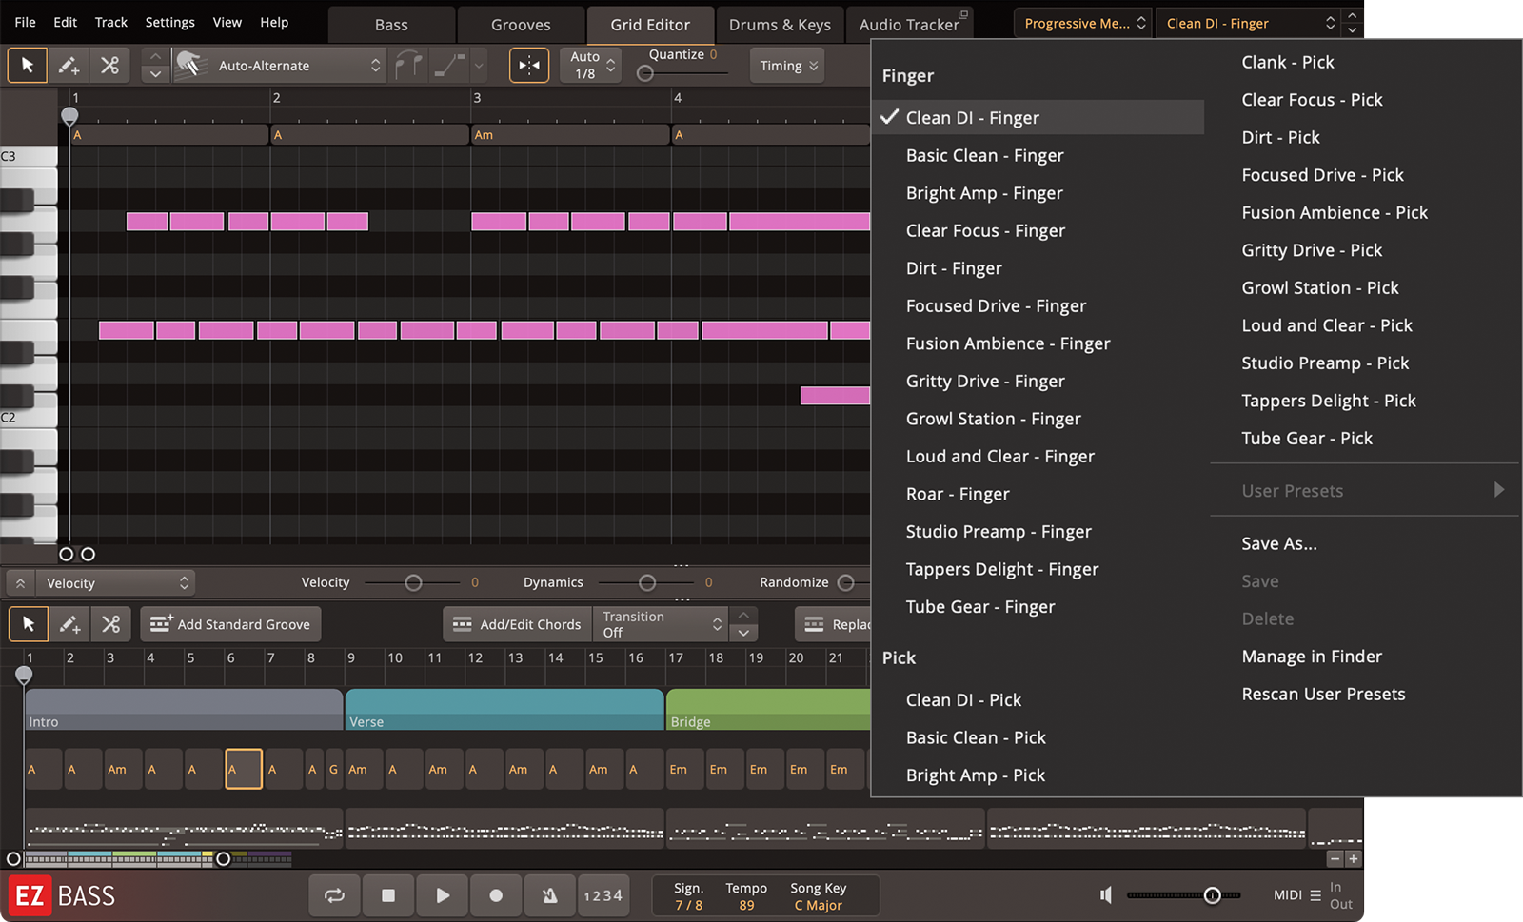Mute via the speaker icon
The height and width of the screenshot is (922, 1523).
click(1106, 894)
